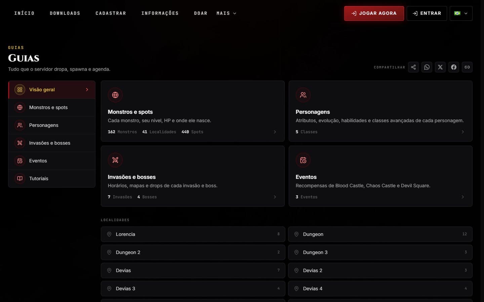
Task: Open DOAR in the top navigation
Action: [201, 13]
